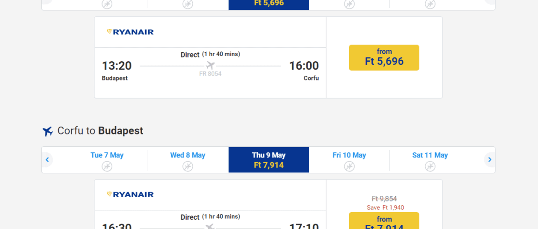Screen dimensions: 538x229
Task: Choose return fare from Ft 7,914
Action: 384,221
